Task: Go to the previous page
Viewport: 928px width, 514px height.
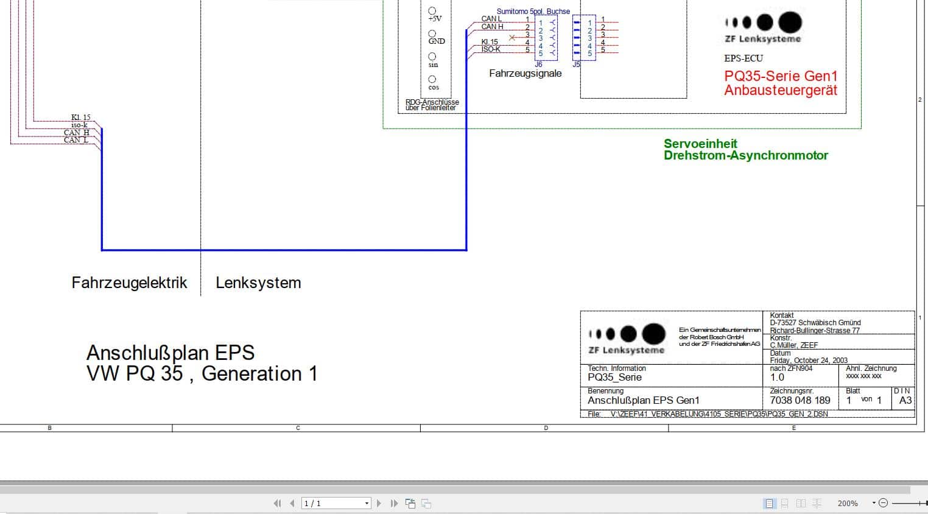Action: tap(292, 503)
